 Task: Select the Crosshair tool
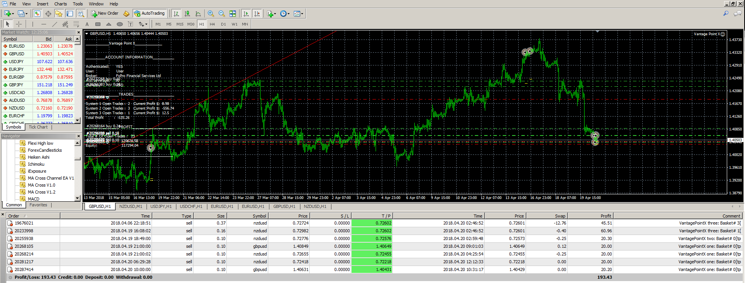click(19, 24)
